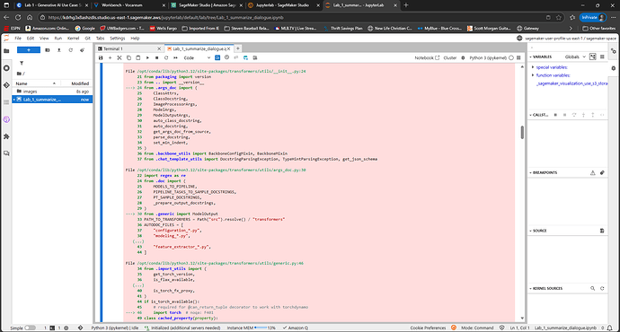Image resolution: width=620 pixels, height=332 pixels.
Task: Switch variables panel to table view
Action: (x=602, y=57)
